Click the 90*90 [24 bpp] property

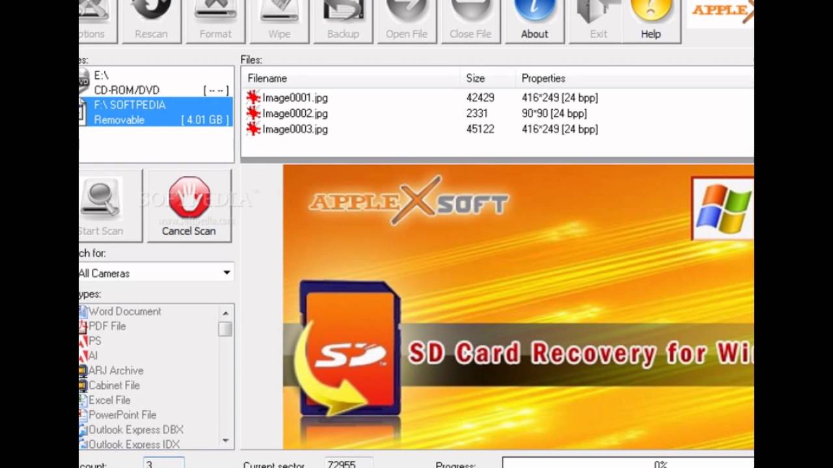pos(554,113)
